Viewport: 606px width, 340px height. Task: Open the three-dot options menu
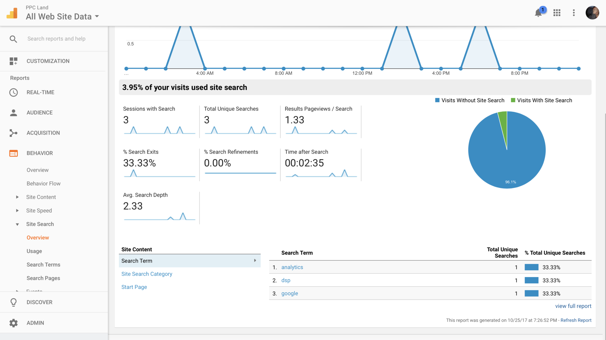click(x=574, y=13)
